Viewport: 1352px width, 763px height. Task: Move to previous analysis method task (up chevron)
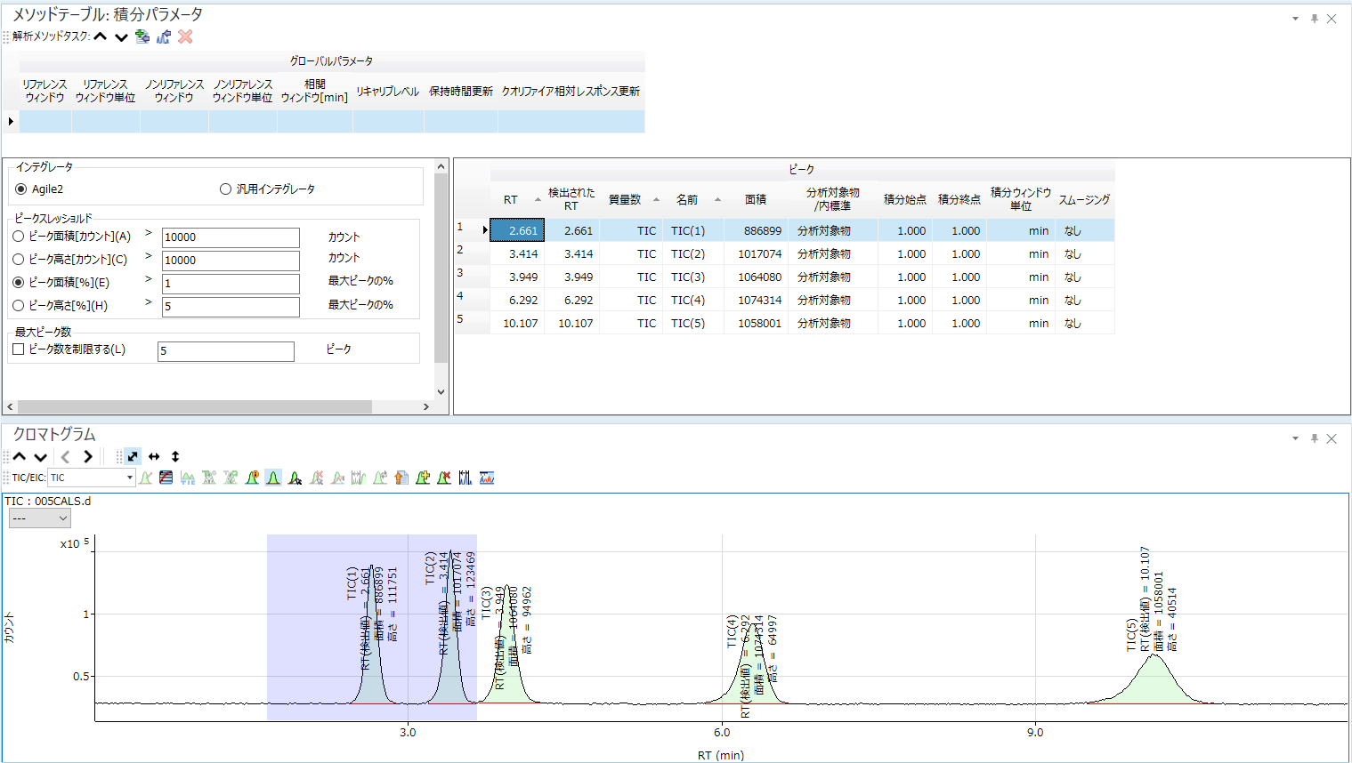point(101,36)
